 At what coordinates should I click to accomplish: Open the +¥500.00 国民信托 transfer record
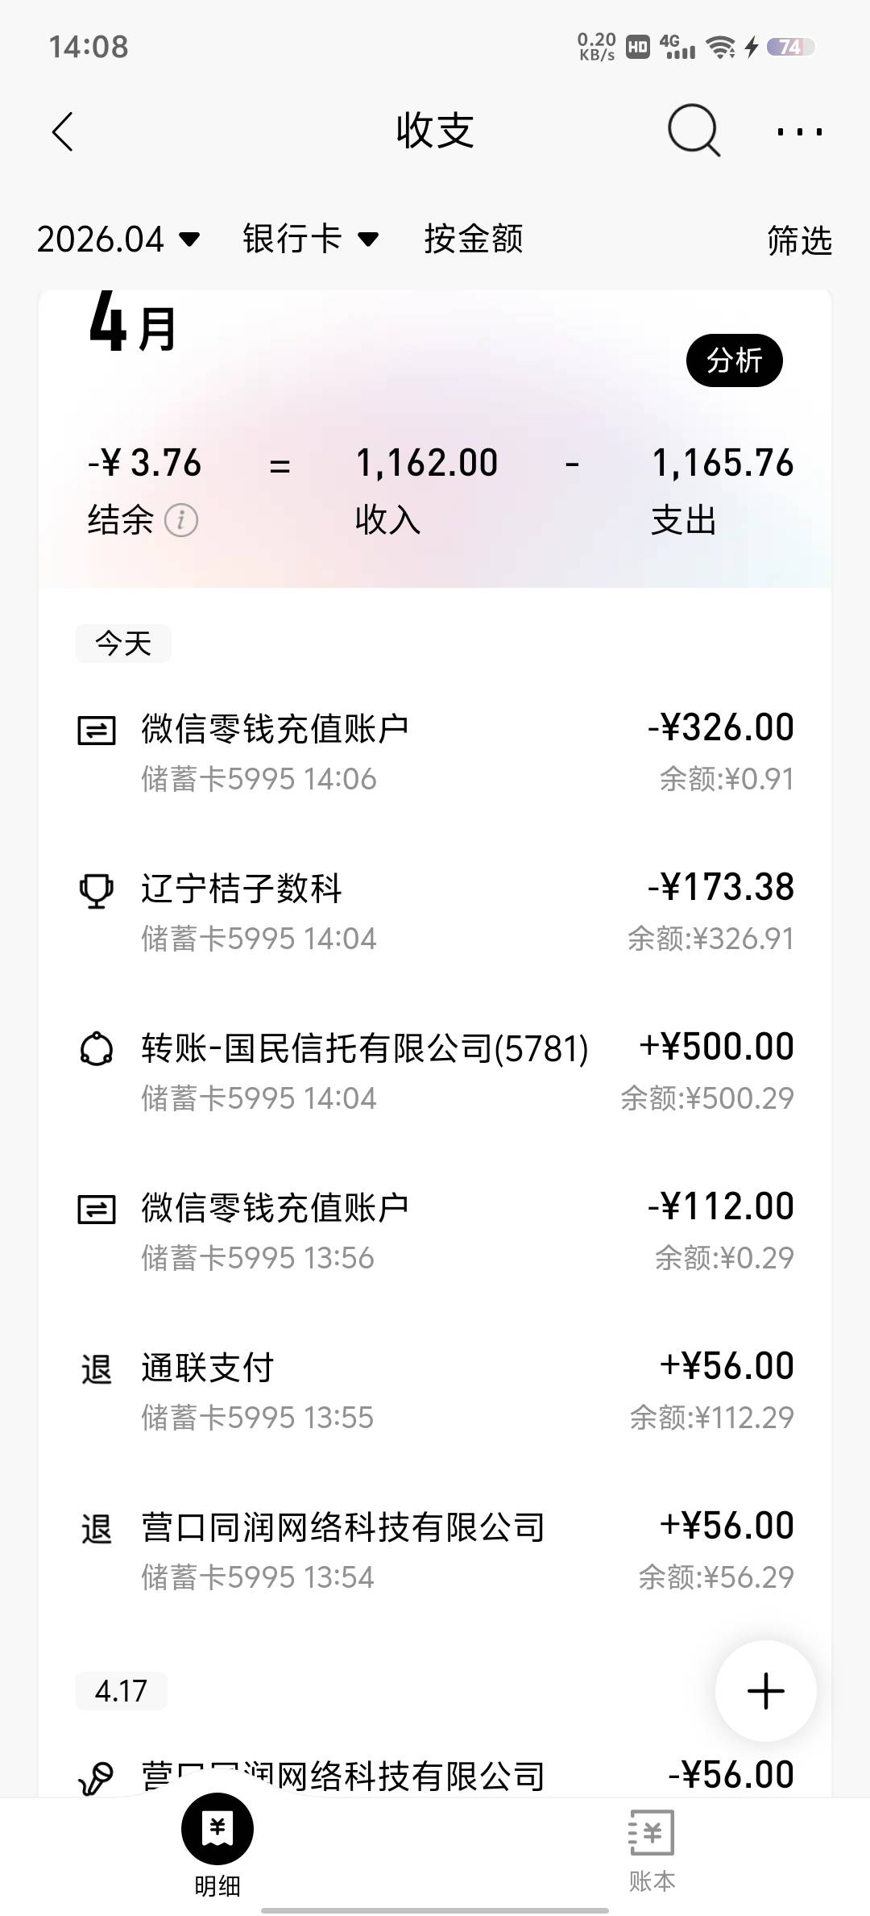coord(435,1072)
